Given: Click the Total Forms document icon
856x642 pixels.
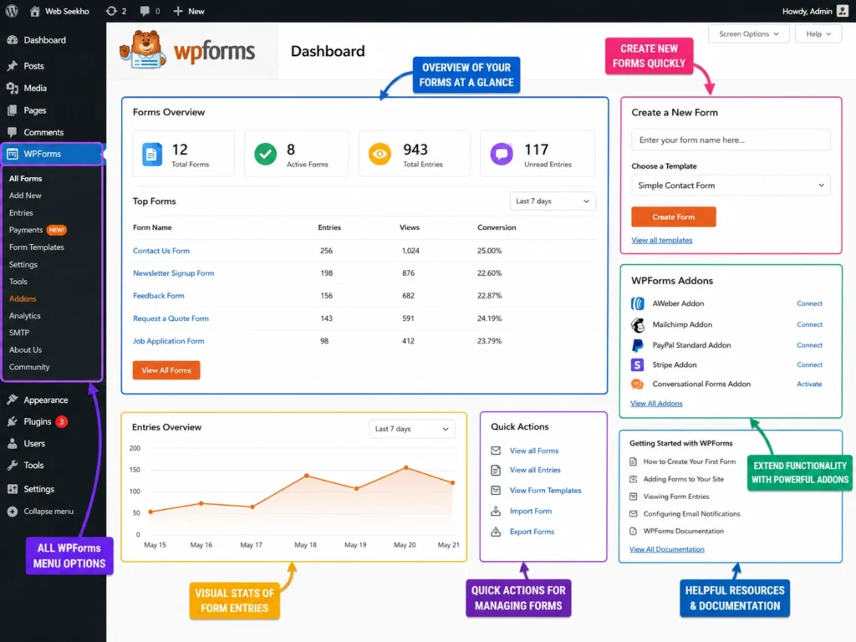Looking at the screenshot, I should [152, 154].
